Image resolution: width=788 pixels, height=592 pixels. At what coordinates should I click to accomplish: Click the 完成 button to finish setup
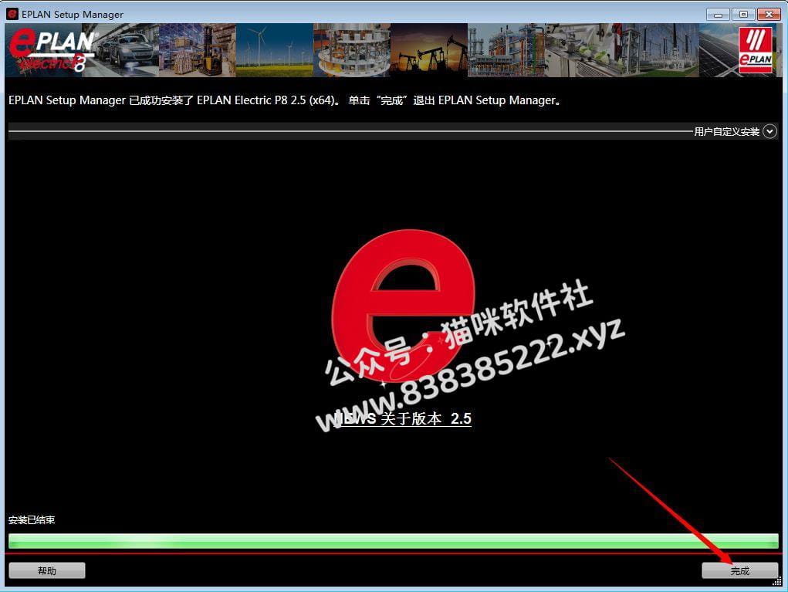(x=739, y=570)
